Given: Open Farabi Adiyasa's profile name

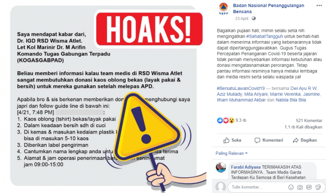Looking at the screenshot, I should click(245, 167).
